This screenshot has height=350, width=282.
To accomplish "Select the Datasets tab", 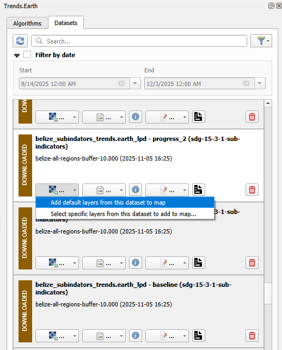I will point(66,23).
